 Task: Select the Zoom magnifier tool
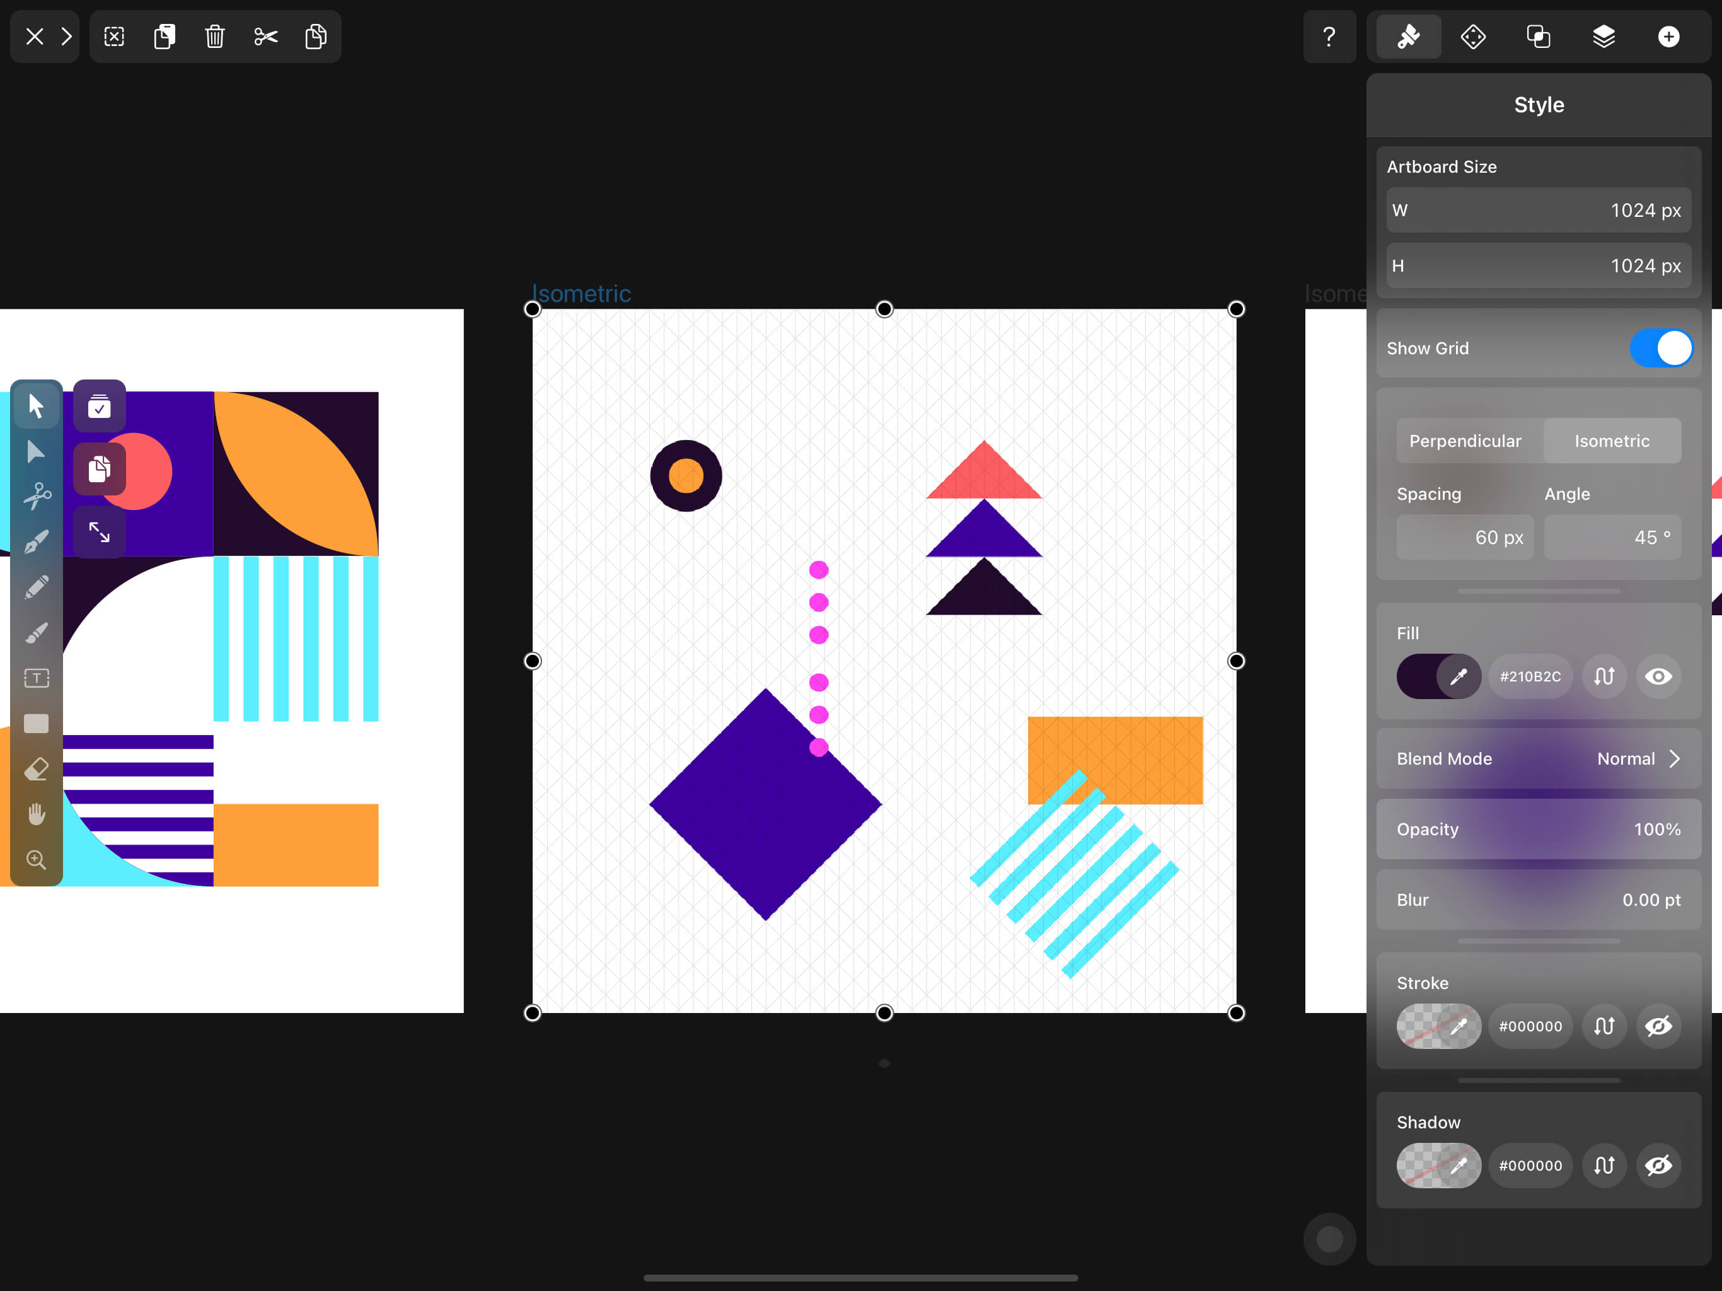click(x=36, y=860)
